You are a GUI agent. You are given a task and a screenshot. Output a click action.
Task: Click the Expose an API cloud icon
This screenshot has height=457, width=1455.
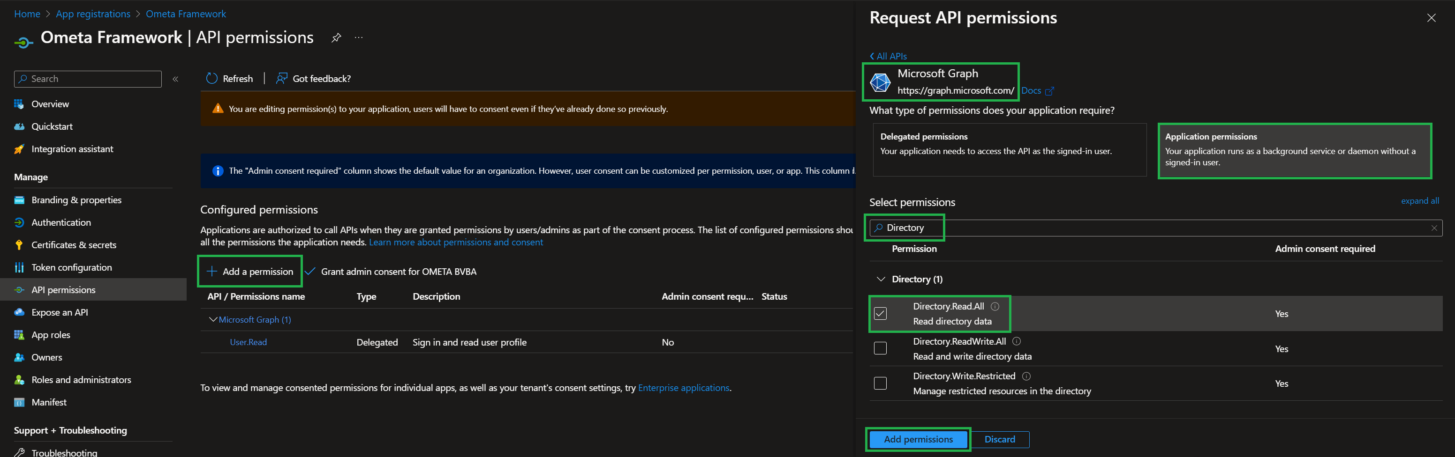pos(19,312)
